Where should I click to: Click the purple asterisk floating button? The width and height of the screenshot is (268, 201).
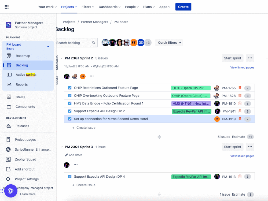coord(11,191)
